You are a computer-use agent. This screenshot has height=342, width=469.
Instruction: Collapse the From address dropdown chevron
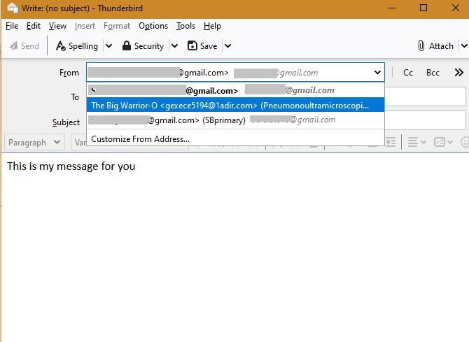[x=377, y=72]
